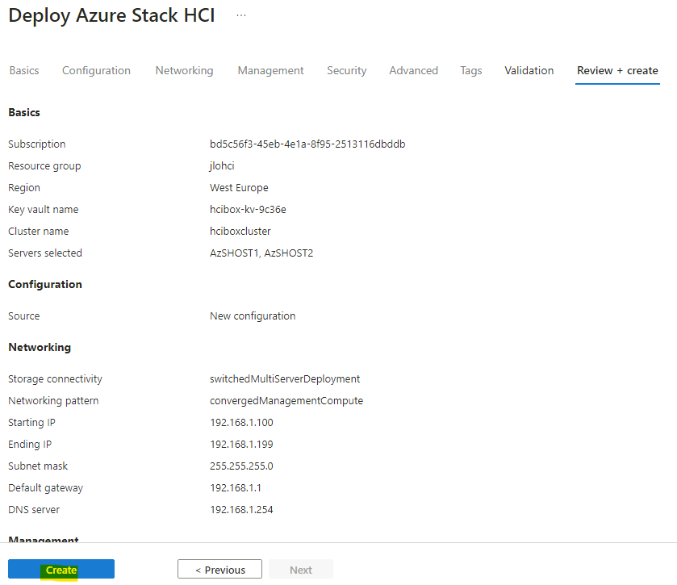Click the Resource group label

44,166
